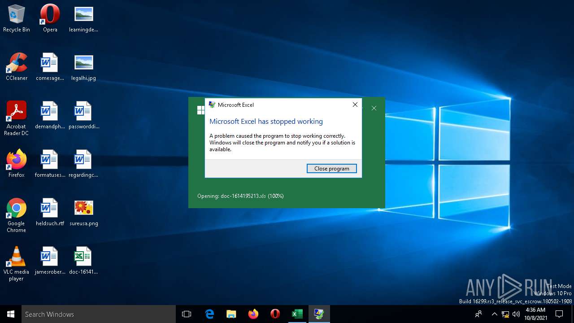Select the passworddi... Word document
This screenshot has width=574, height=323.
(x=83, y=116)
